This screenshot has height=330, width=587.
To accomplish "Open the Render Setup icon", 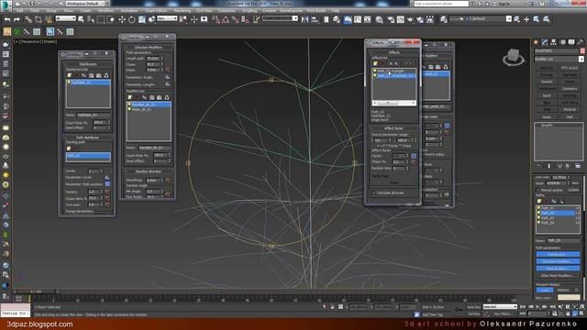I will [x=391, y=19].
